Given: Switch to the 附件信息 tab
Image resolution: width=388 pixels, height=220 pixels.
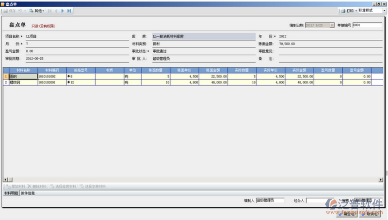Looking at the screenshot, I should pyautogui.click(x=28, y=193).
